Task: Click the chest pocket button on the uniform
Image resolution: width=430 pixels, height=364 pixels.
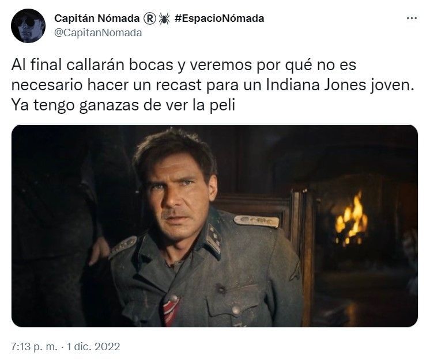Action: point(235,310)
